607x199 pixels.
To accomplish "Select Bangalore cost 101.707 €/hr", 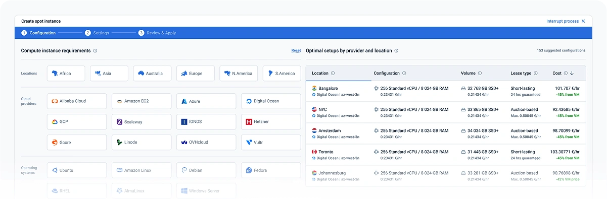I will pyautogui.click(x=567, y=88).
